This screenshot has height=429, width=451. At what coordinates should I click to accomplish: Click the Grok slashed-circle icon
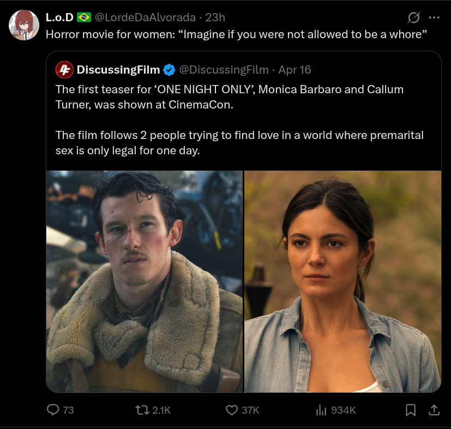tap(414, 17)
